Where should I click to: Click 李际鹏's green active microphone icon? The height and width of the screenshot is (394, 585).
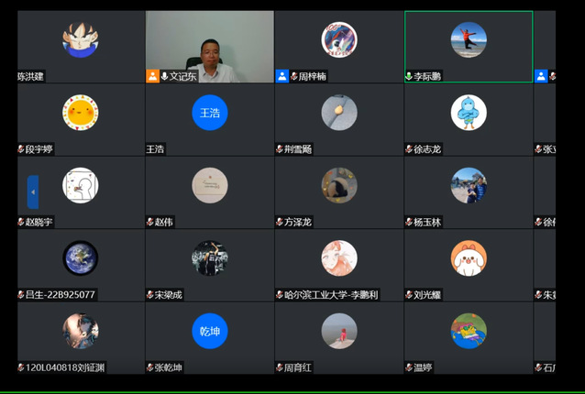[x=409, y=76]
